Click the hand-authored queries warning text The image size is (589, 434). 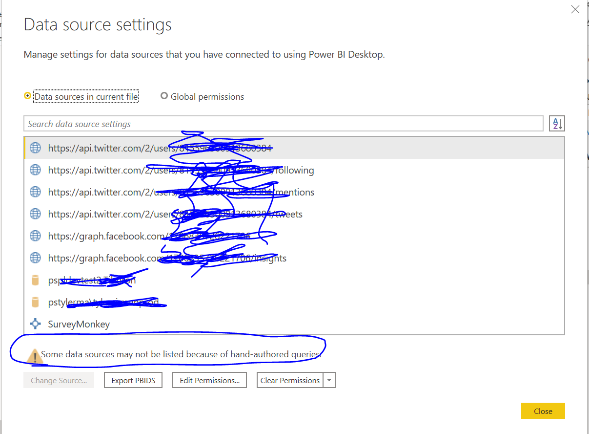click(x=181, y=354)
